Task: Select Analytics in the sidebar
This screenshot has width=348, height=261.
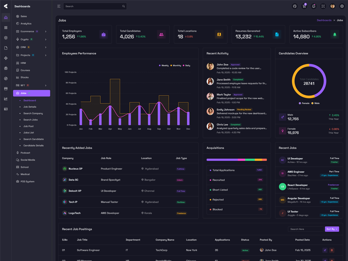Action: [26, 23]
